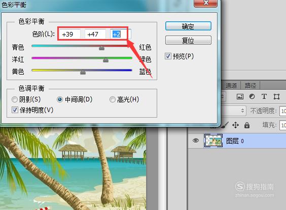The height and width of the screenshot is (210, 286).
Task: Hide layer 图层 0 with eye icon
Action: (x=196, y=141)
